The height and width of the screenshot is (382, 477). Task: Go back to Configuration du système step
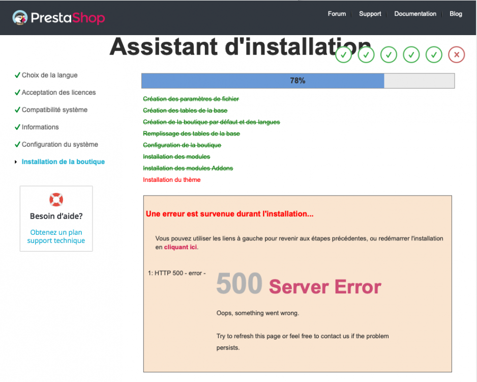60,144
